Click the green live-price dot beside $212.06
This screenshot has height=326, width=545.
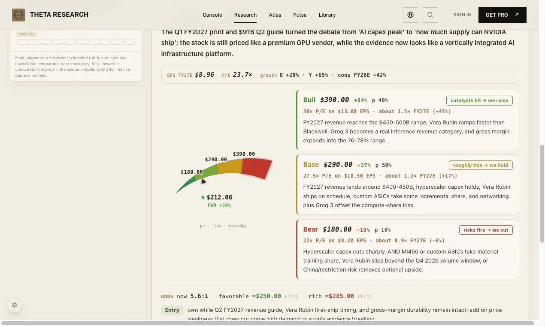203,197
